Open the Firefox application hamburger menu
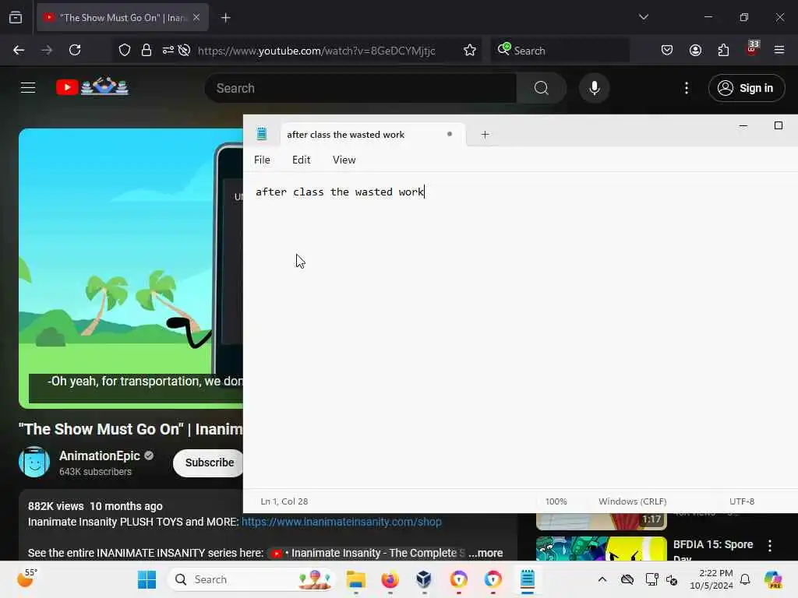The width and height of the screenshot is (798, 598). click(779, 50)
